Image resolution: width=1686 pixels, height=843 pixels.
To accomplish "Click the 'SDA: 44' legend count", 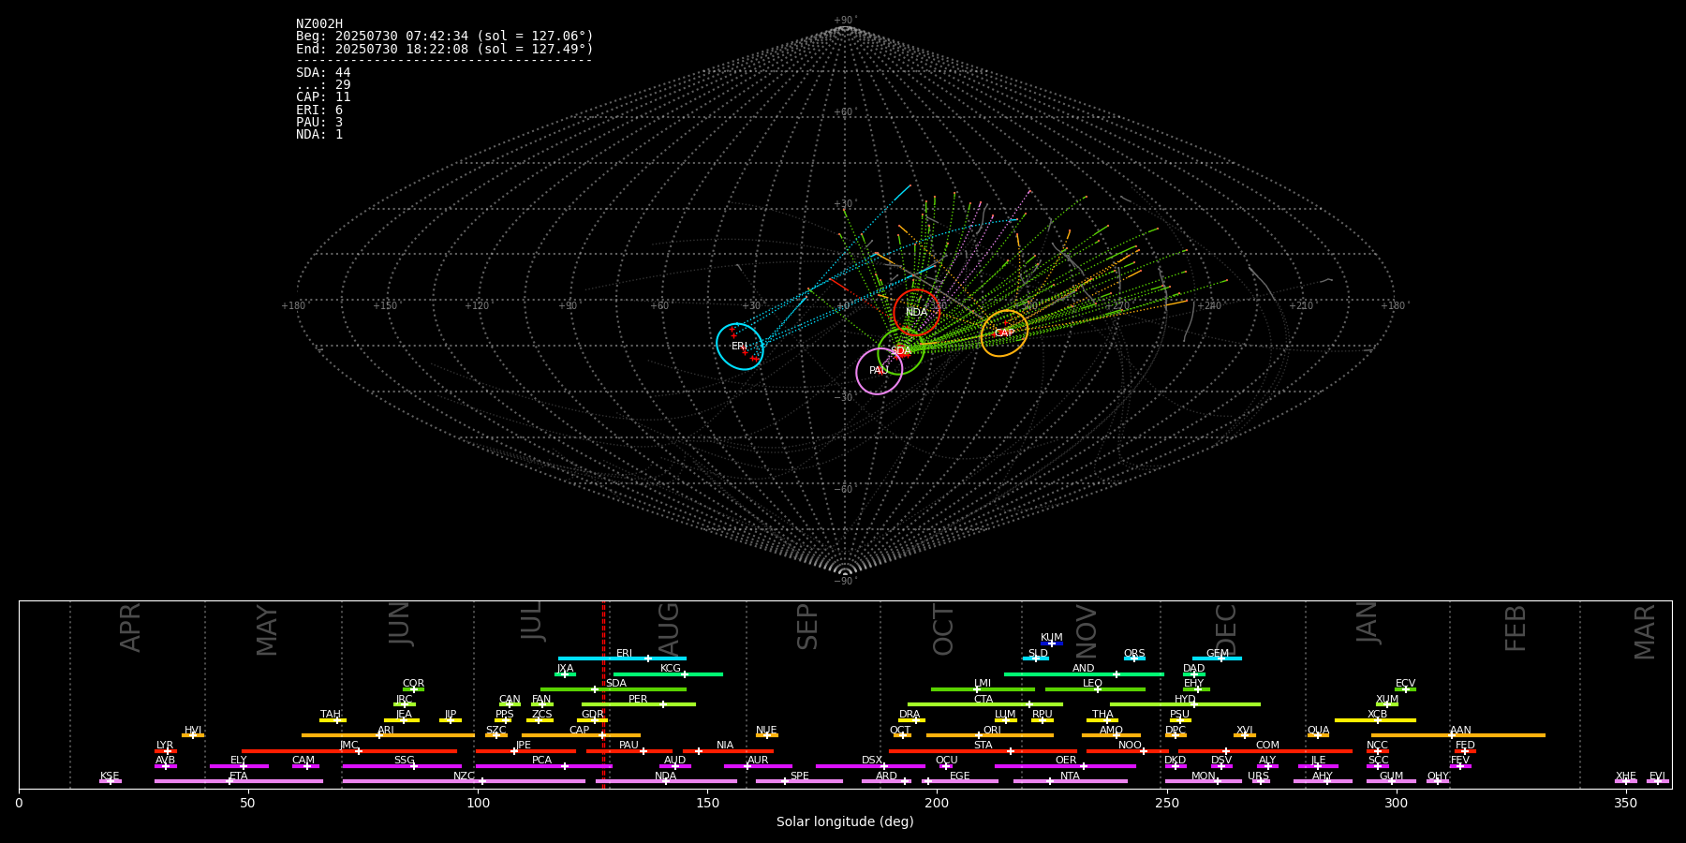I will pyautogui.click(x=323, y=73).
